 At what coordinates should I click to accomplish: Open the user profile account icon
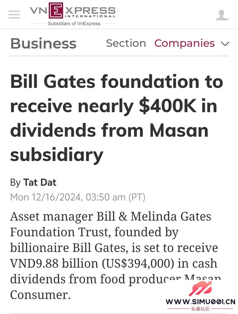tap(222, 15)
